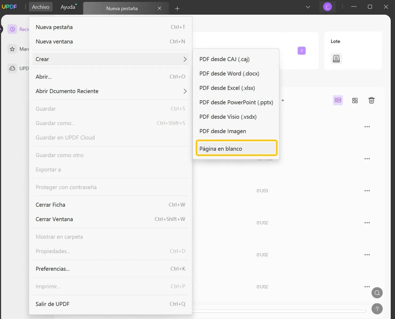Select PDF desde Imagen

click(x=236, y=131)
